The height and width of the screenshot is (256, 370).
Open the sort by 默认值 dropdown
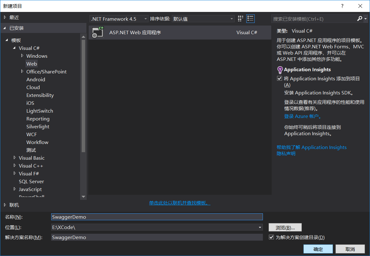[203, 19]
